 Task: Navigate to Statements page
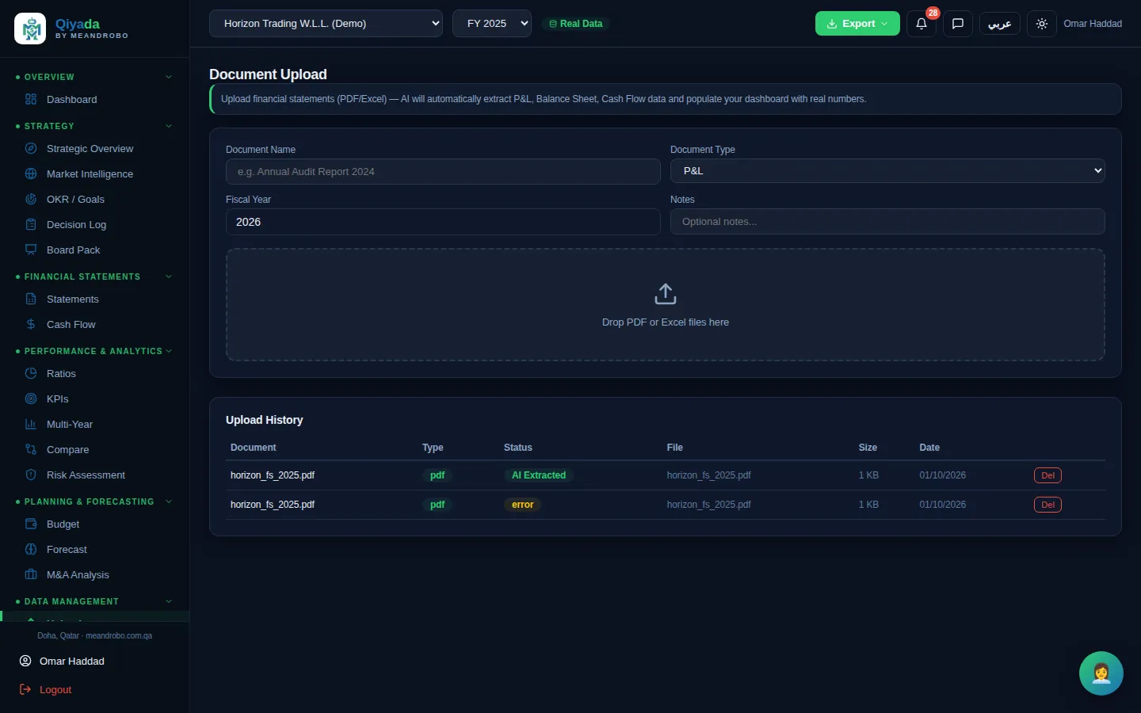[x=72, y=299]
